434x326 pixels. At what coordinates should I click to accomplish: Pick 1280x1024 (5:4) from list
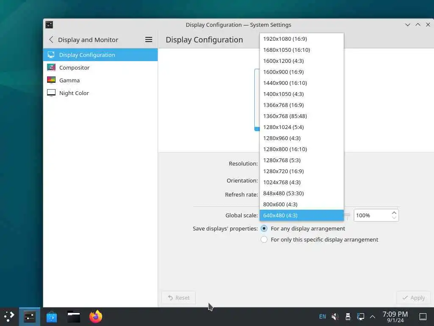tap(302, 127)
